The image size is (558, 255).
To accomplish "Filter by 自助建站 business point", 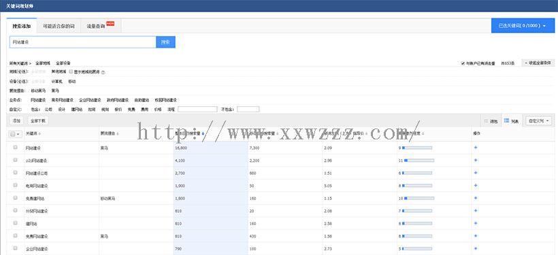I will coord(142,100).
